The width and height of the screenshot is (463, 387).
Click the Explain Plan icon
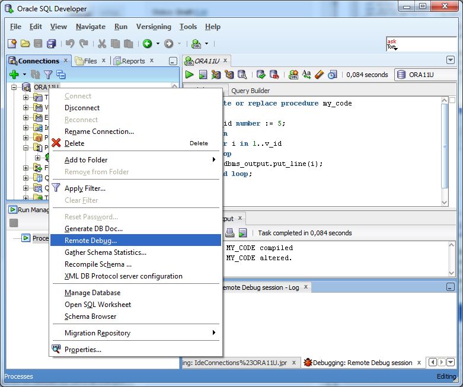(x=229, y=75)
